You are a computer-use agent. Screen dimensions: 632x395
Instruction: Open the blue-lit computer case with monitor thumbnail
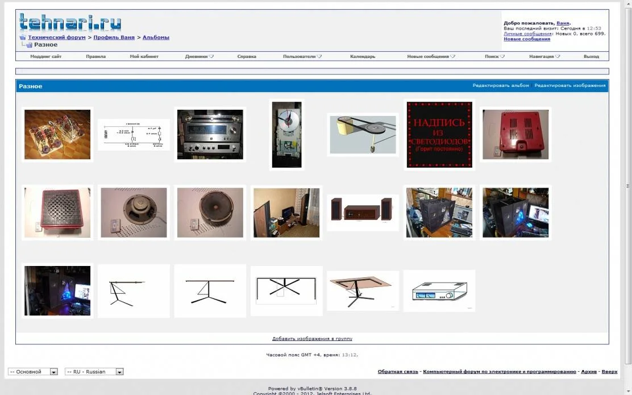pyautogui.click(x=515, y=213)
